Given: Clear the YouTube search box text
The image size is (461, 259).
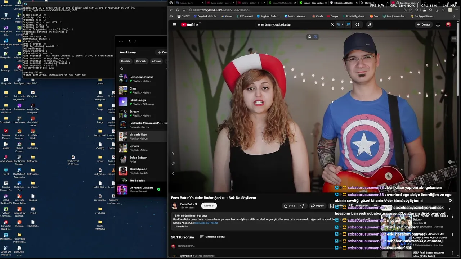Looking at the screenshot, I should (x=332, y=25).
